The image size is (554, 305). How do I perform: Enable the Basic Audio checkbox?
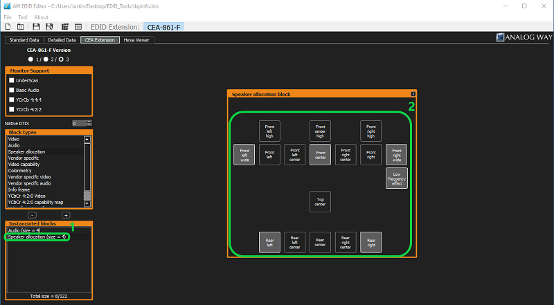[12, 90]
